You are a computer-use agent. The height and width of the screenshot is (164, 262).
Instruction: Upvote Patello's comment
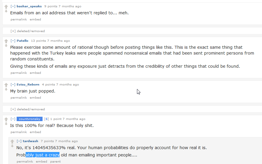pyautogui.click(x=6, y=41)
